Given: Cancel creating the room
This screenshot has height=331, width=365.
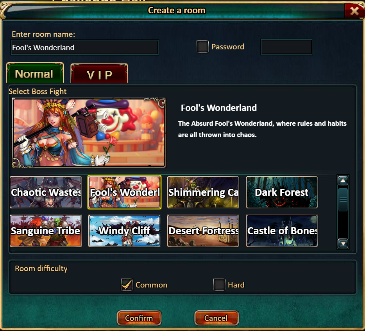Looking at the screenshot, I should pyautogui.click(x=216, y=318).
